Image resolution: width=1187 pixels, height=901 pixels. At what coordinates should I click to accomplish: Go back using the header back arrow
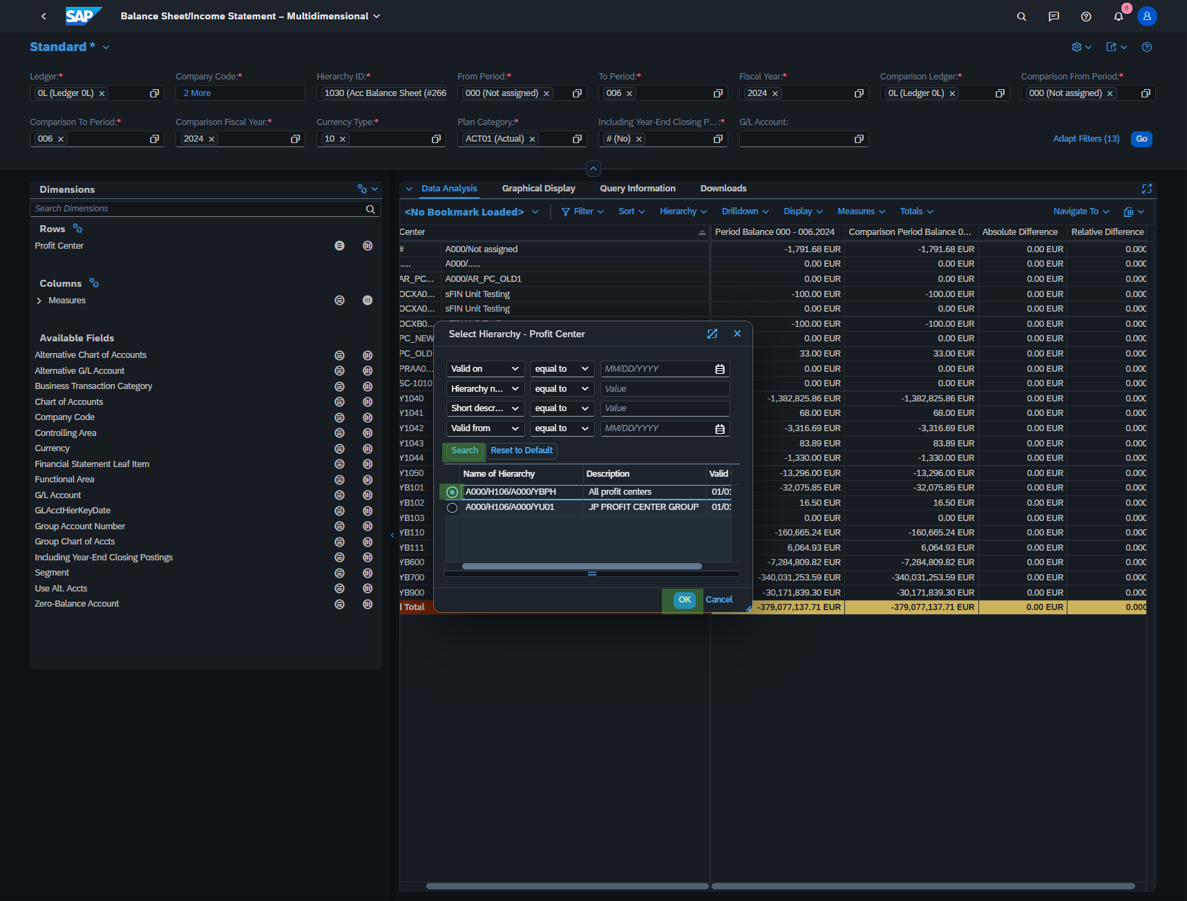[44, 16]
